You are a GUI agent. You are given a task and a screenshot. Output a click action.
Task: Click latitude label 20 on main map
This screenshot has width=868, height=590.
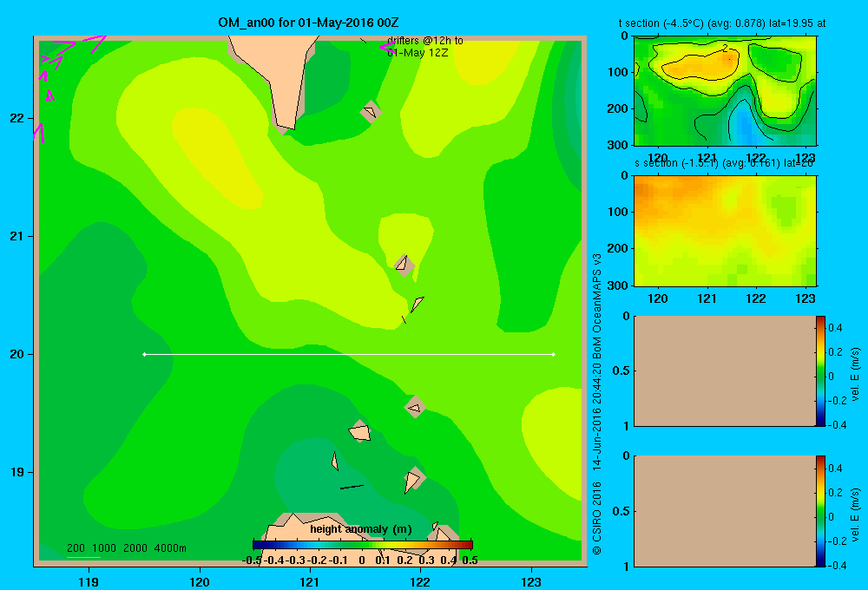pos(17,354)
